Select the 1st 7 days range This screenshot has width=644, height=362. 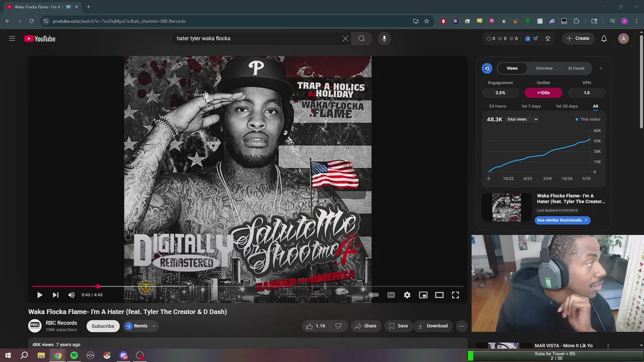pos(531,106)
